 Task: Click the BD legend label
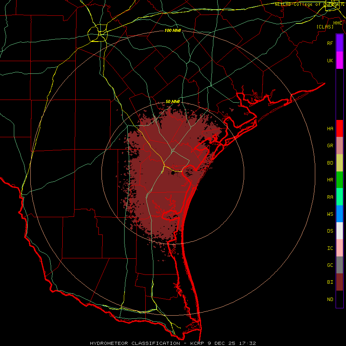(330, 163)
